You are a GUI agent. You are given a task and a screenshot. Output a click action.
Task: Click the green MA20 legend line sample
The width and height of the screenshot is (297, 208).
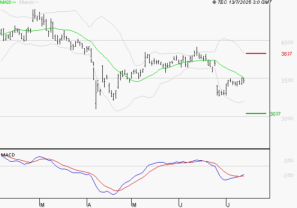14,3
